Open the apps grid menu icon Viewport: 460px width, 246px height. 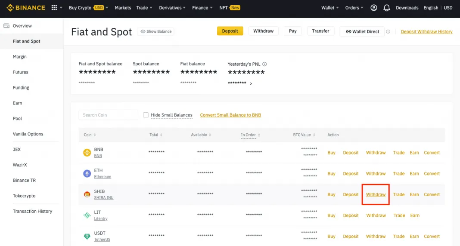[54, 8]
